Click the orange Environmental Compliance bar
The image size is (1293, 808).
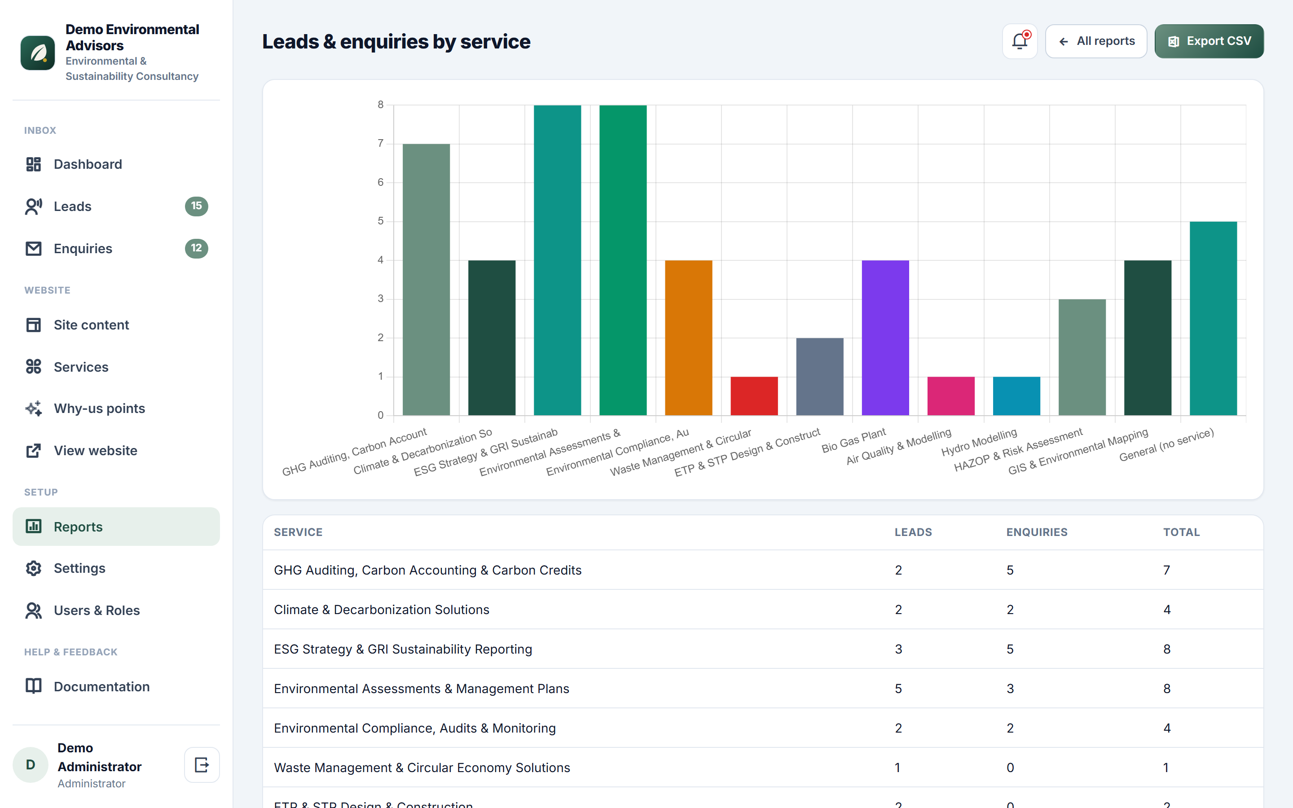688,338
